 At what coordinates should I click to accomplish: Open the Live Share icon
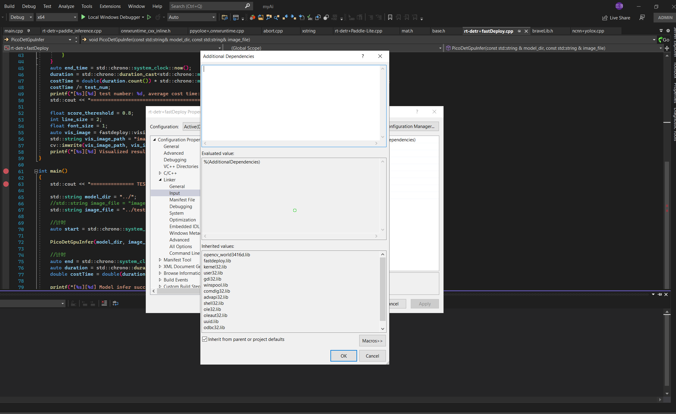(x=605, y=18)
